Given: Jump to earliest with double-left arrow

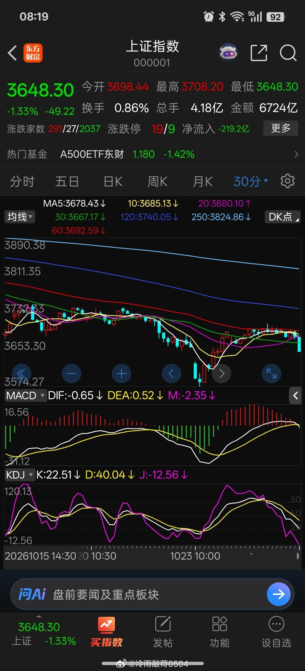Looking at the screenshot, I should 21,374.
